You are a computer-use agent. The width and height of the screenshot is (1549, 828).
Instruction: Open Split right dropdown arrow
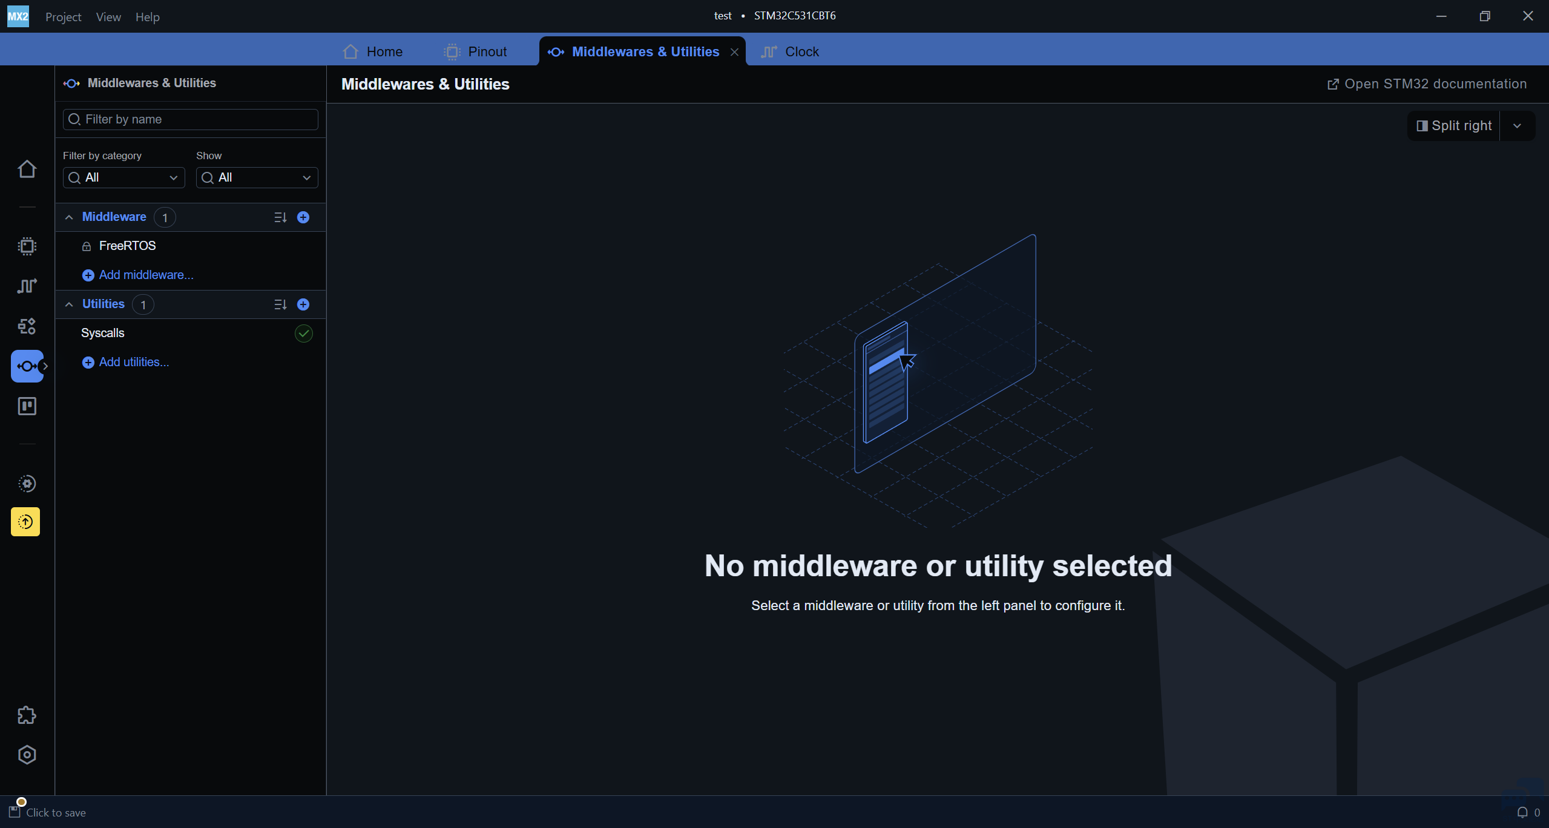tap(1517, 126)
